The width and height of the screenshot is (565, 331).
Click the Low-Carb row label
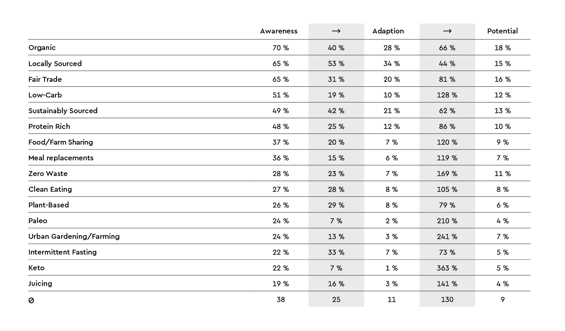coord(45,95)
